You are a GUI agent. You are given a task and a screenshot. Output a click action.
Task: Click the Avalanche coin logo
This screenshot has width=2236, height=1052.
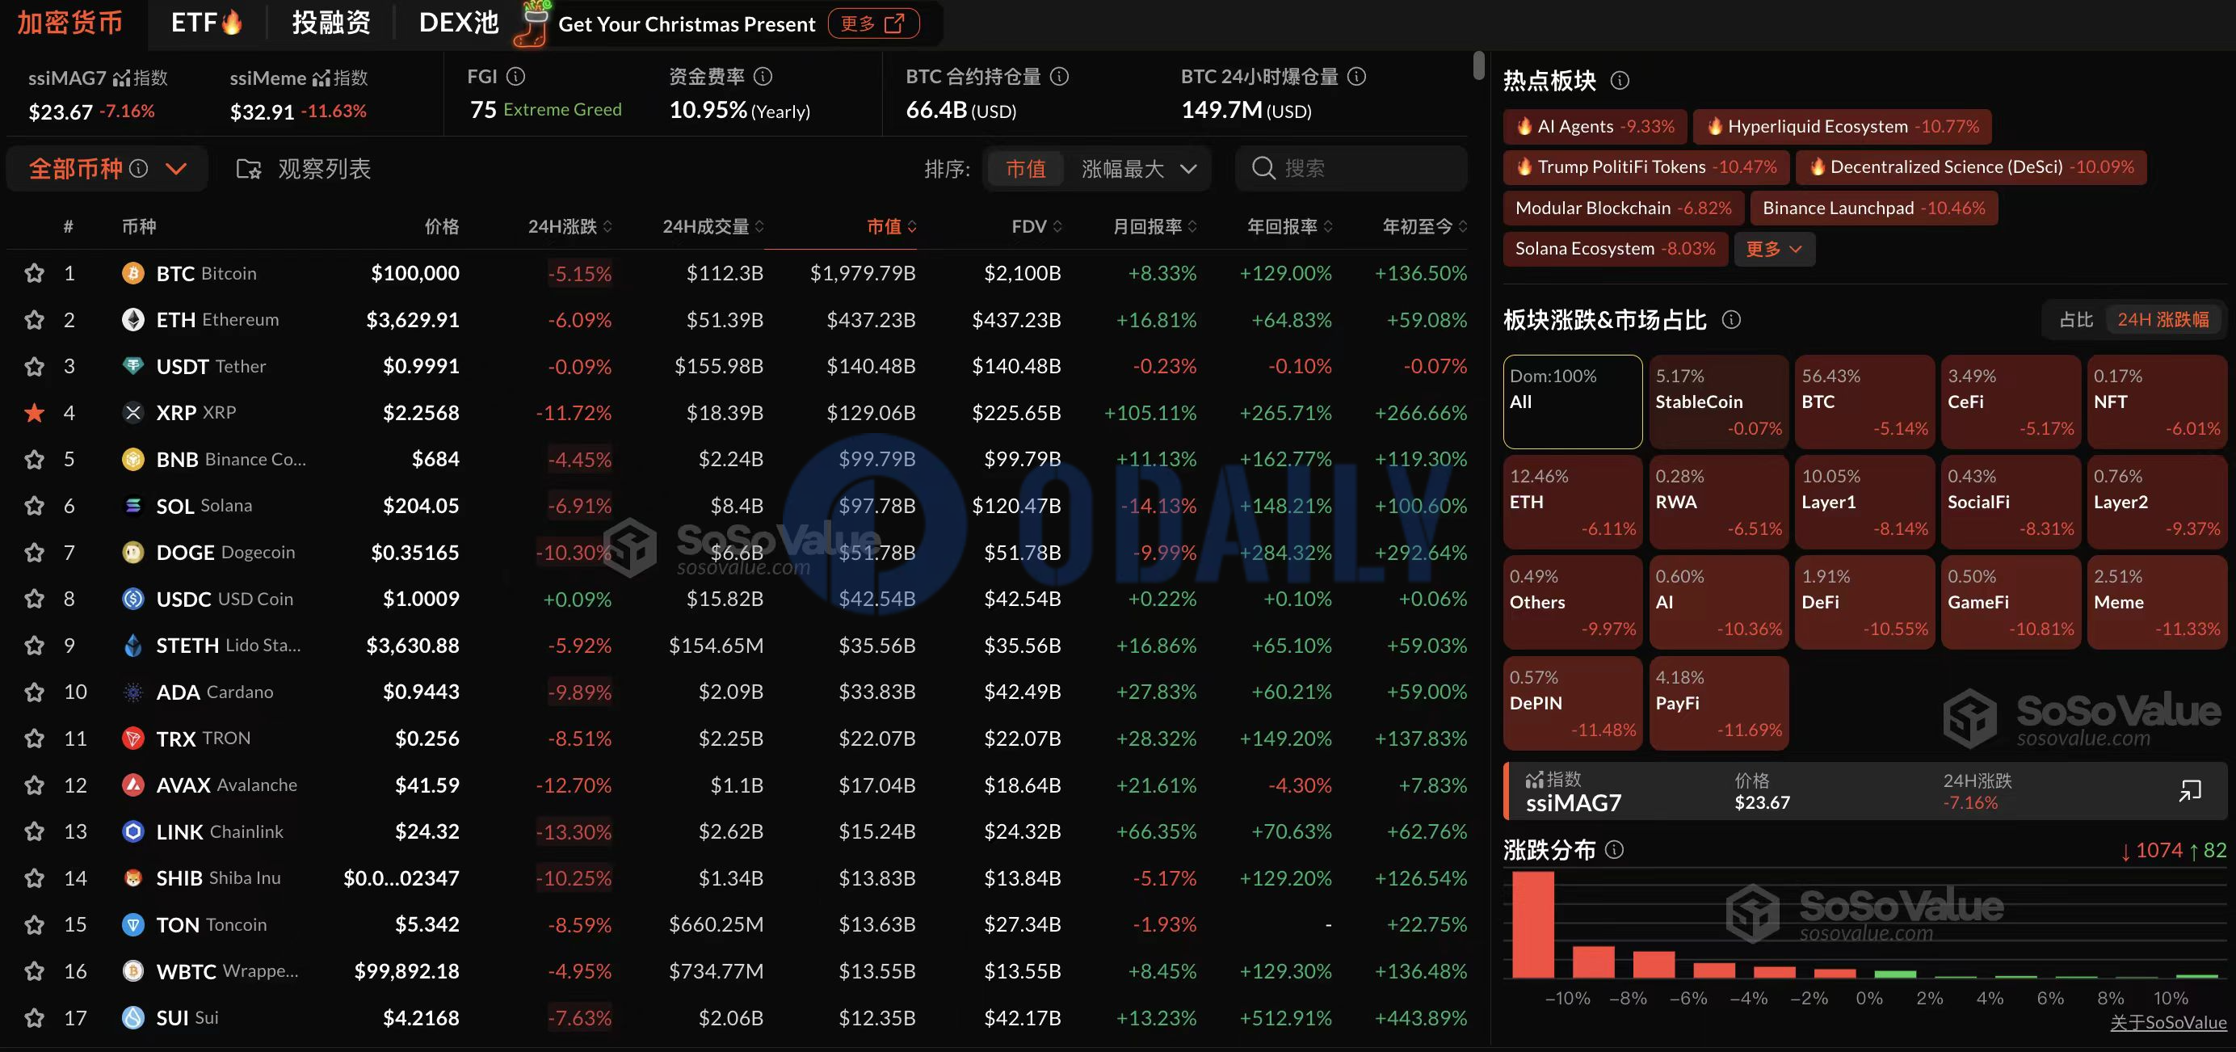point(132,785)
